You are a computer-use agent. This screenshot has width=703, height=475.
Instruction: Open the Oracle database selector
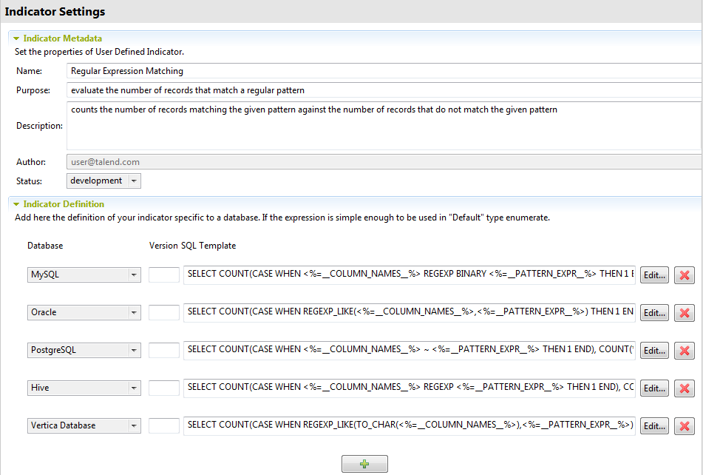click(135, 312)
